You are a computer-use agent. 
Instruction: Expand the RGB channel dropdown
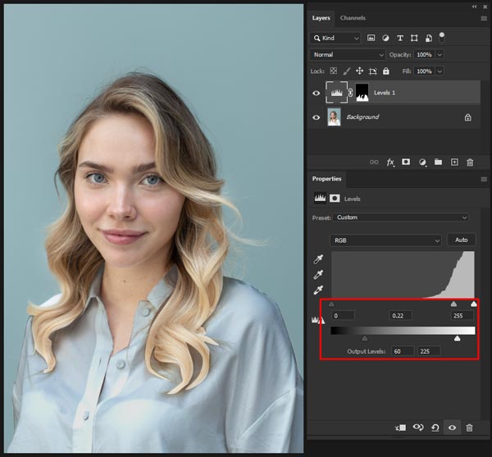click(x=385, y=240)
